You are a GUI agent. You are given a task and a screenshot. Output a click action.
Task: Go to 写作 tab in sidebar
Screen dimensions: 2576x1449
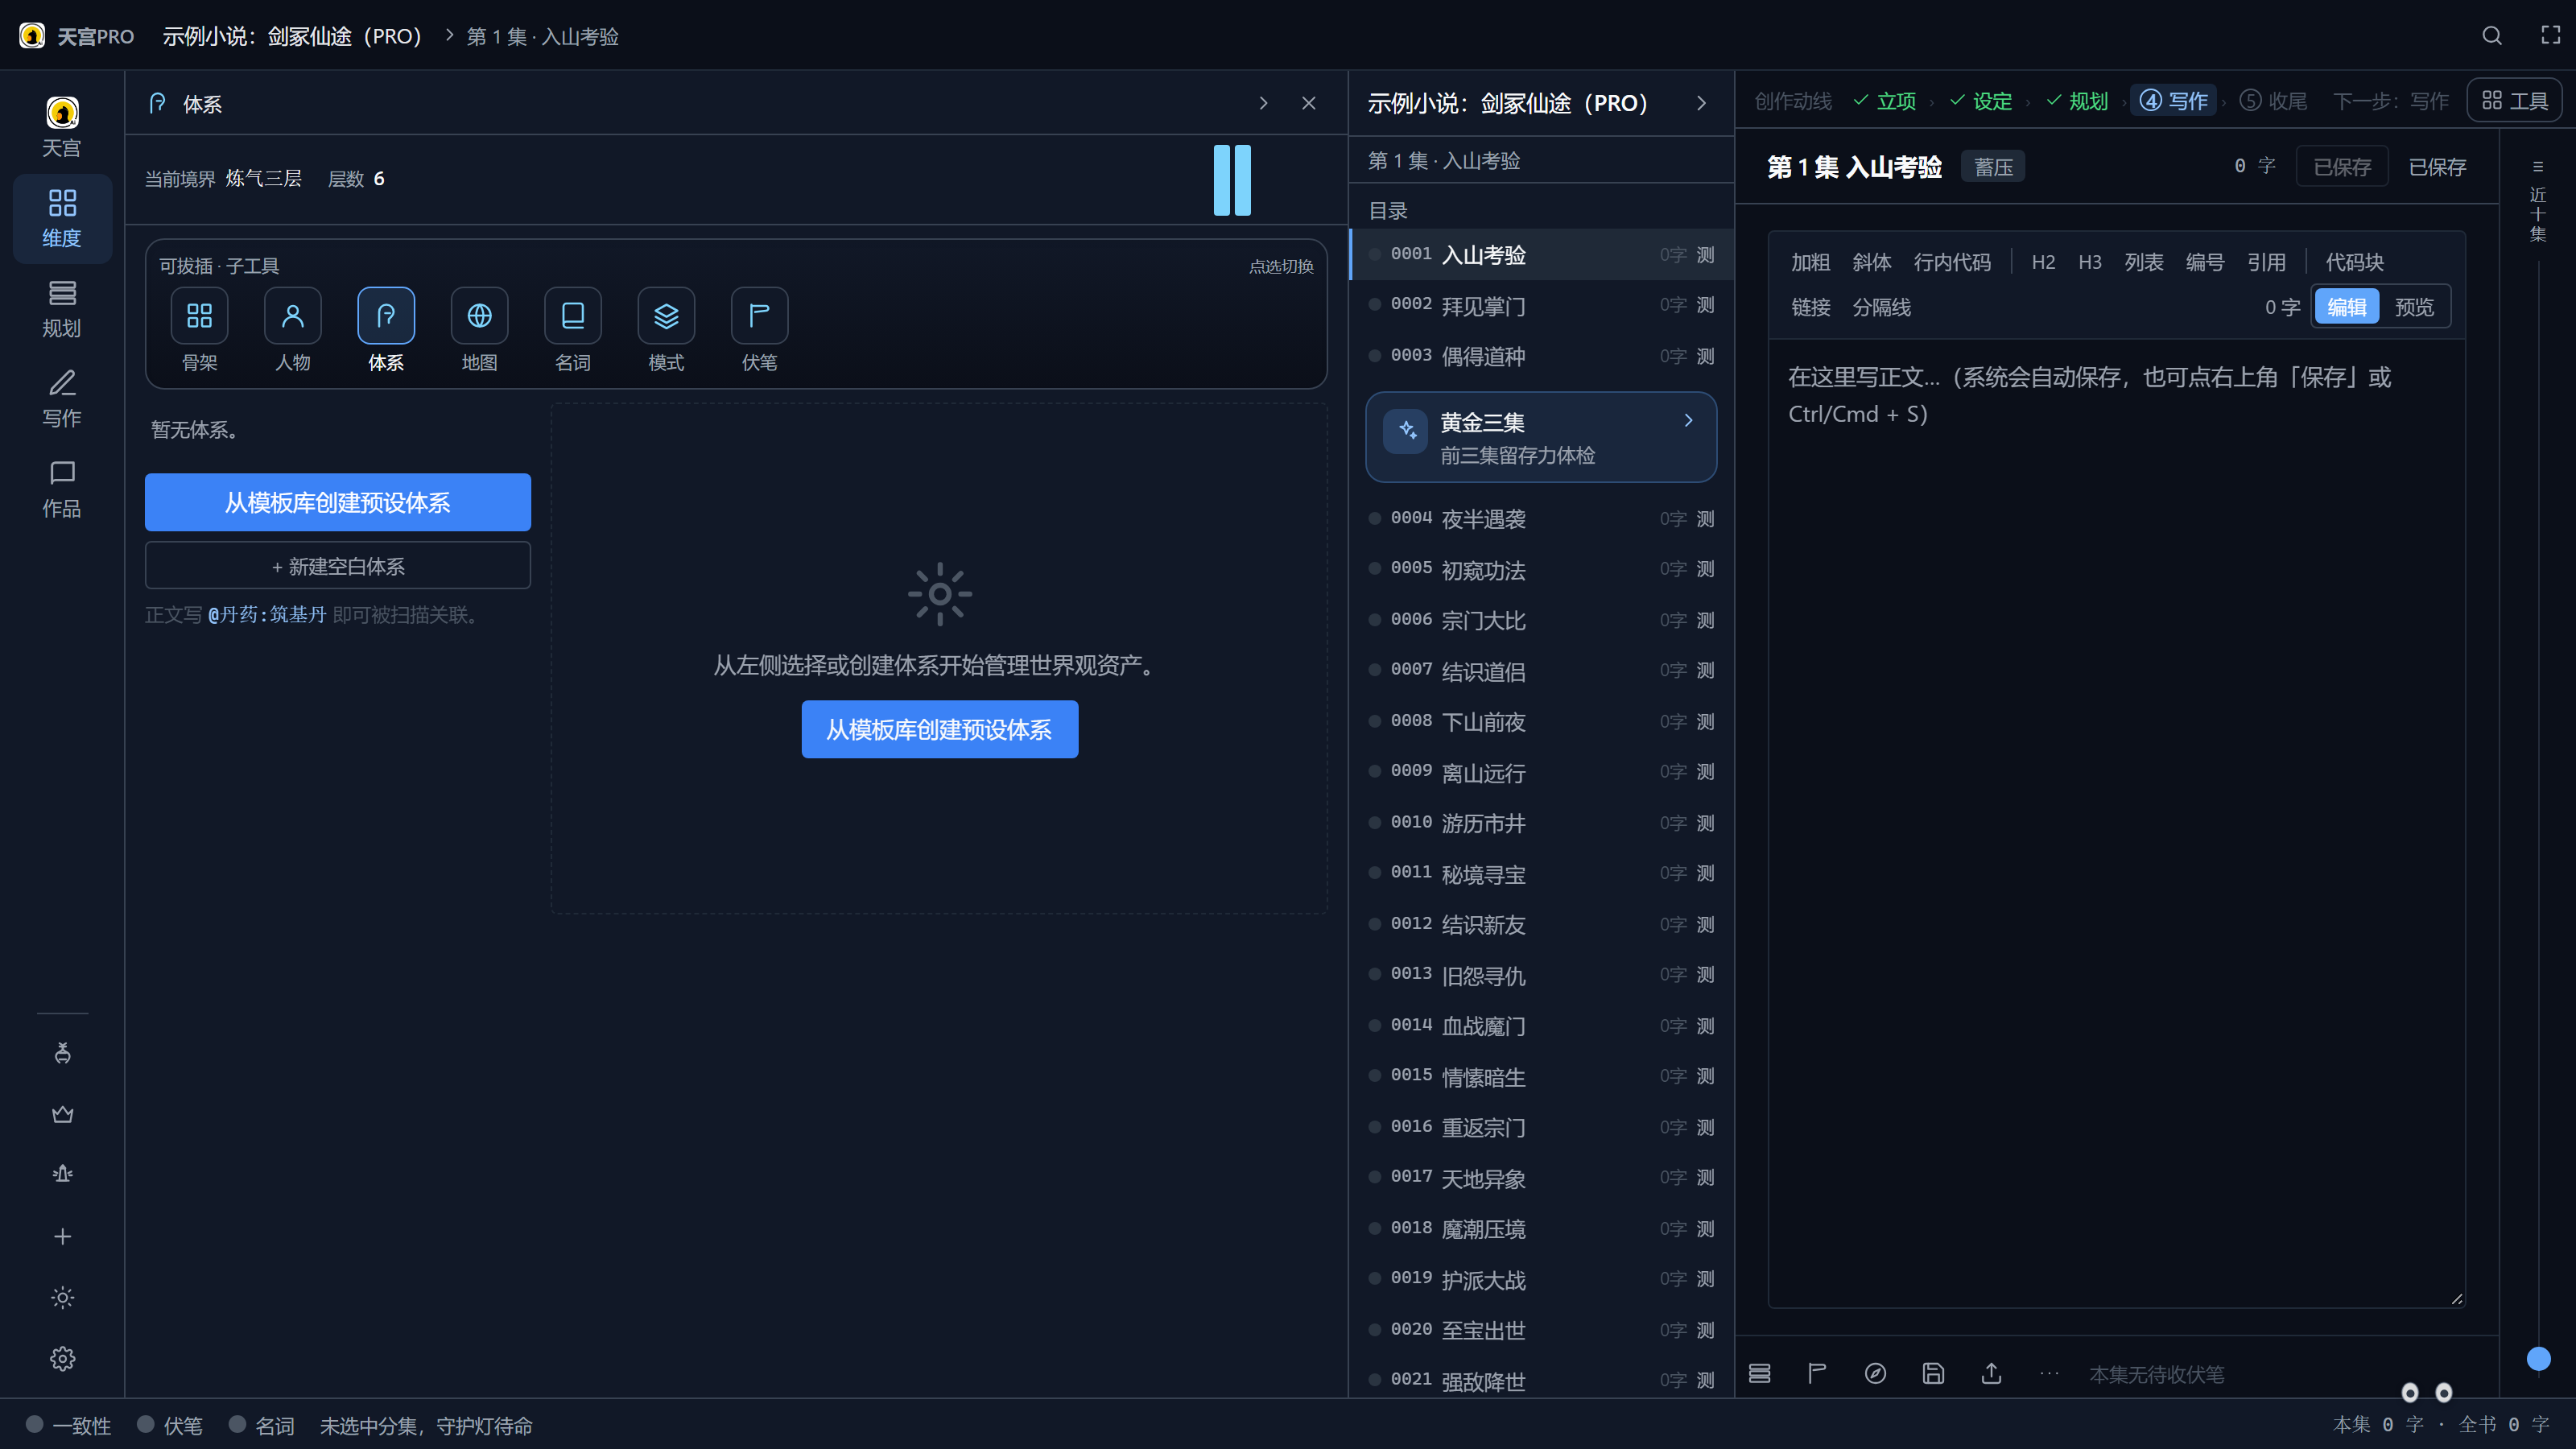pyautogui.click(x=62, y=399)
